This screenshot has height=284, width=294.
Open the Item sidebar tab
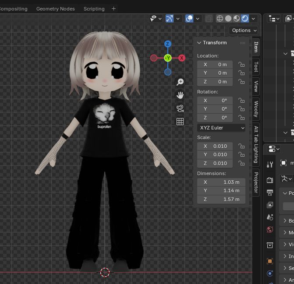coord(256,47)
